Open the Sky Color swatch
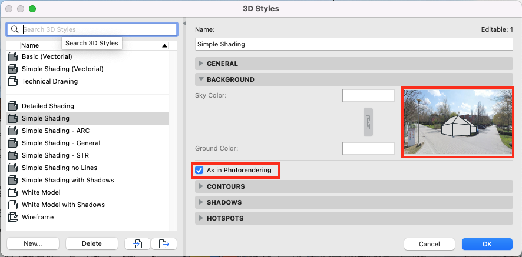This screenshot has height=257, width=522. [x=369, y=96]
